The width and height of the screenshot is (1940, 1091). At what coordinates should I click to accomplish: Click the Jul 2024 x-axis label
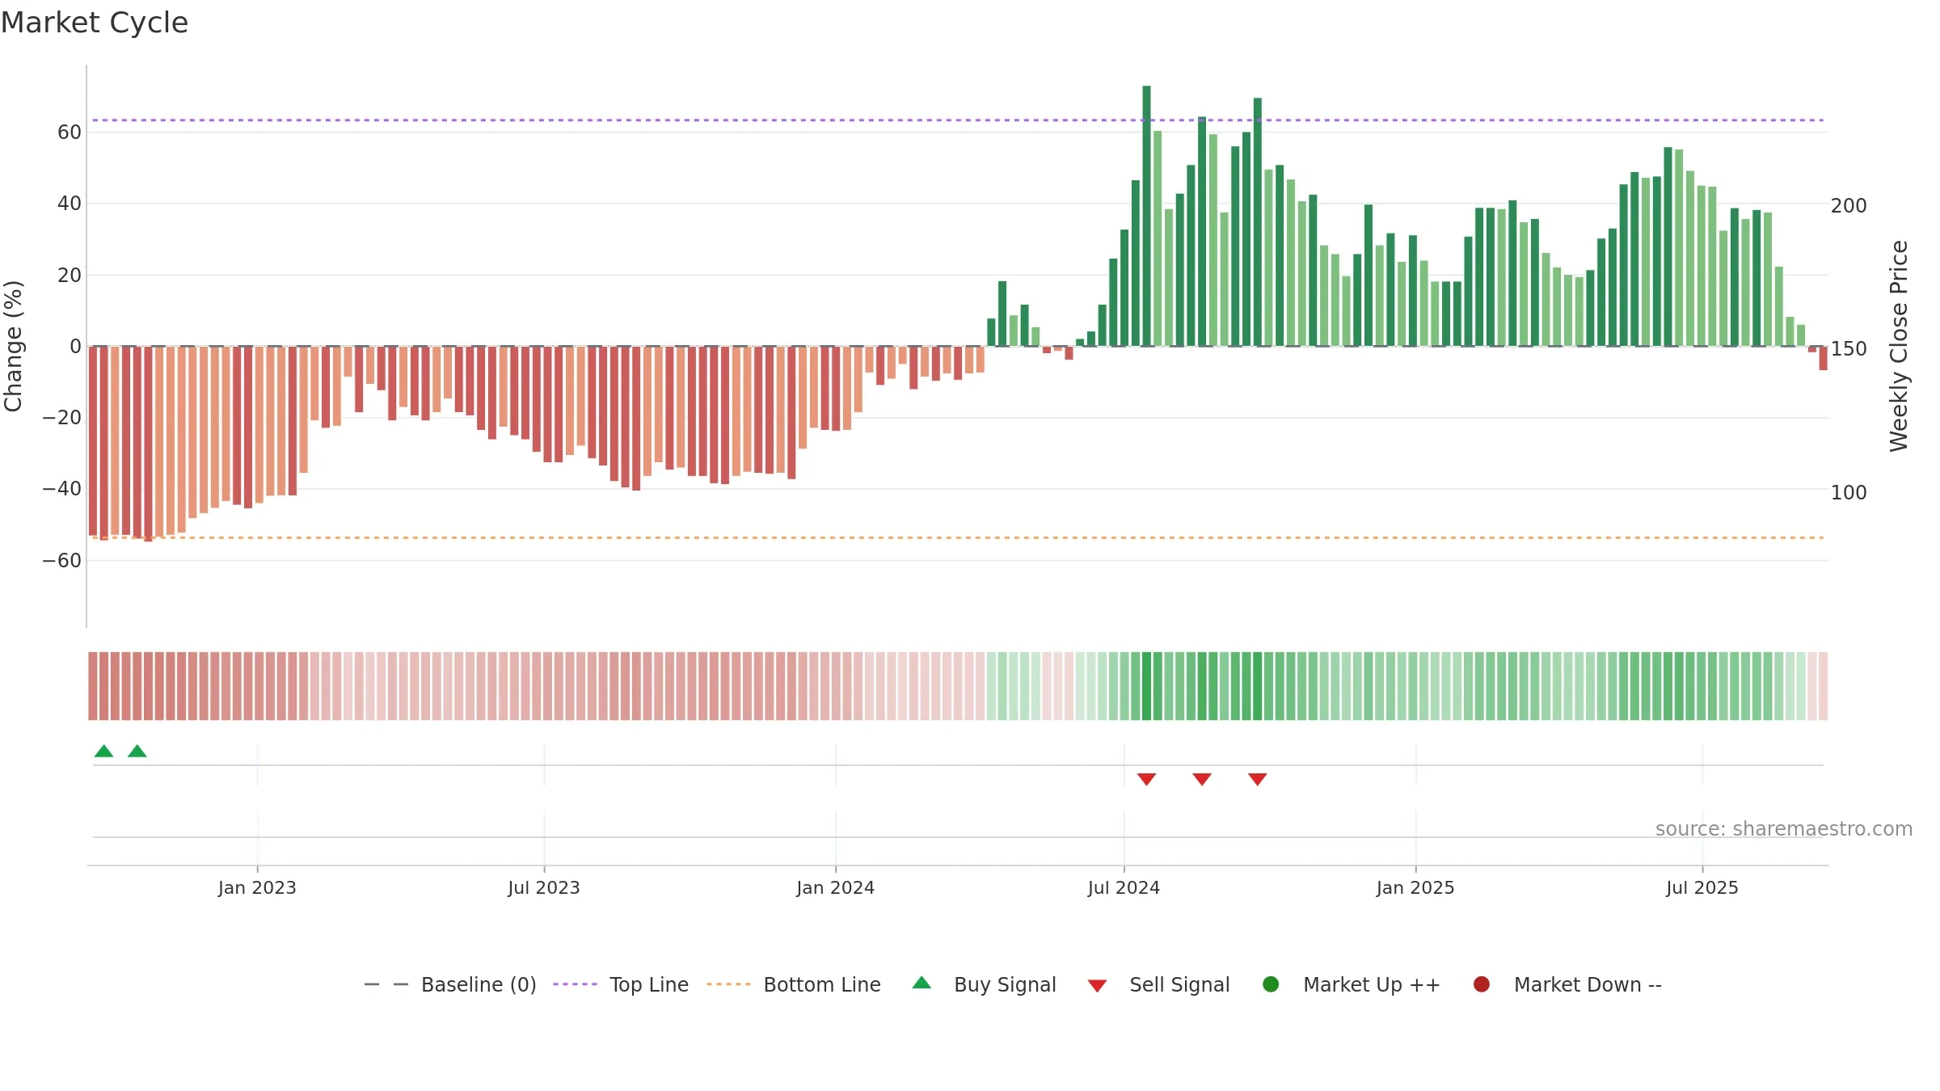[x=1124, y=887]
